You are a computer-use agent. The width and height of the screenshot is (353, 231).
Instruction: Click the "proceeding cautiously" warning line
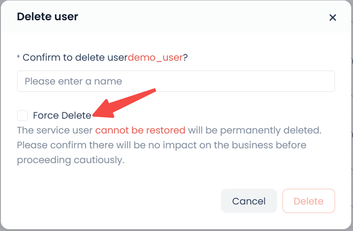70,160
